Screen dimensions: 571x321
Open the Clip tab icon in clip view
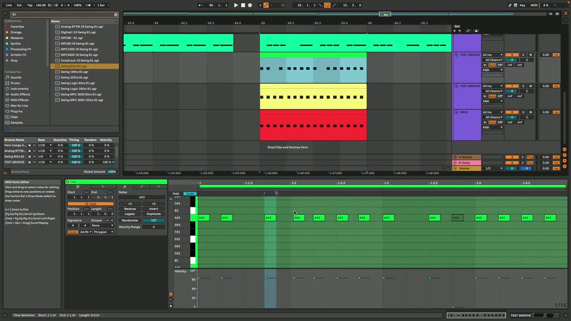pyautogui.click(x=78, y=186)
